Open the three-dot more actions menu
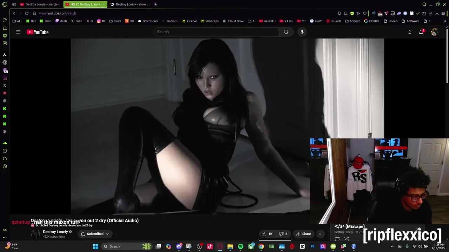This screenshot has width=449, height=252. [321, 234]
